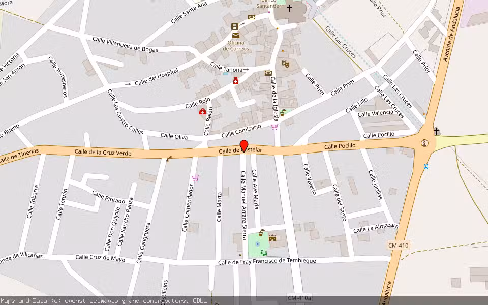The height and width of the screenshot is (305, 488).
Task: Click the Oficina de Correos envelope icon
Action: point(236,35)
